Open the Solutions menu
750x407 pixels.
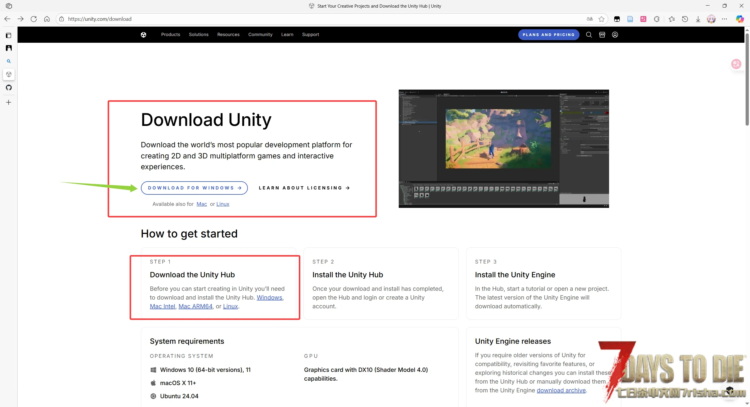coord(199,35)
